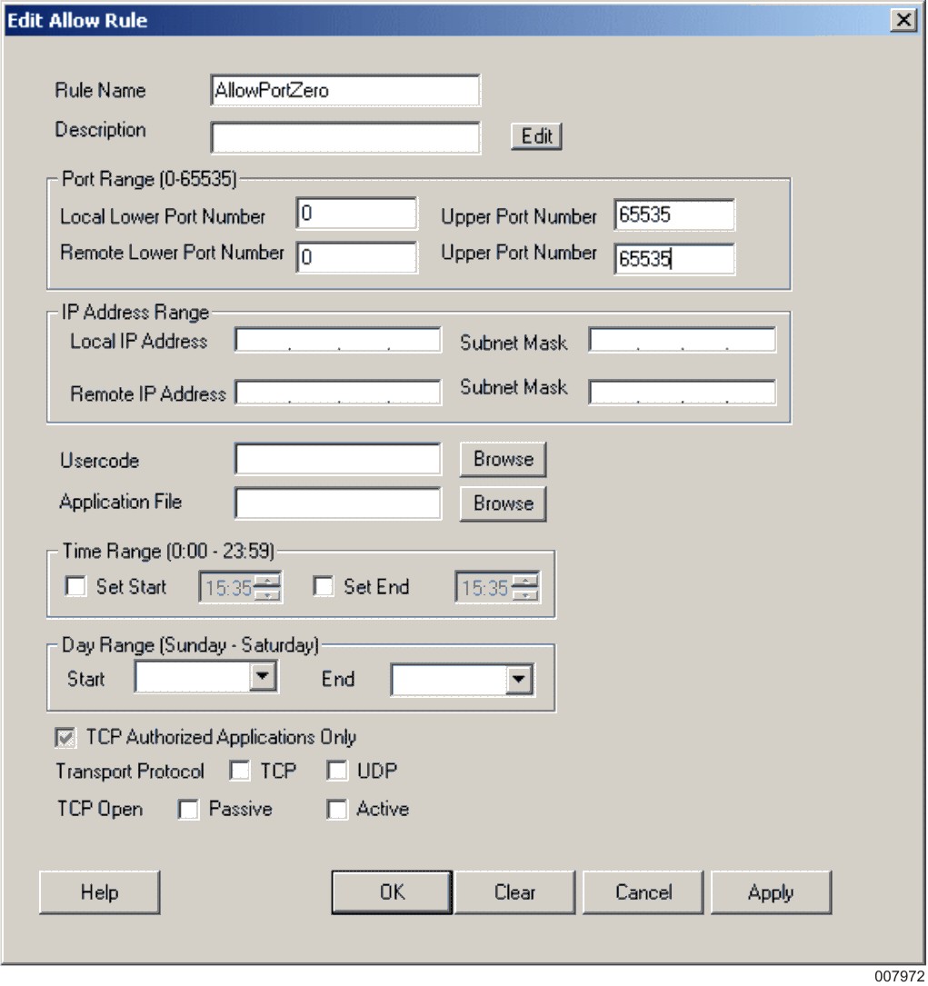Image resolution: width=928 pixels, height=986 pixels.
Task: Close the Edit Allow Rule dialog
Action: tap(902, 20)
